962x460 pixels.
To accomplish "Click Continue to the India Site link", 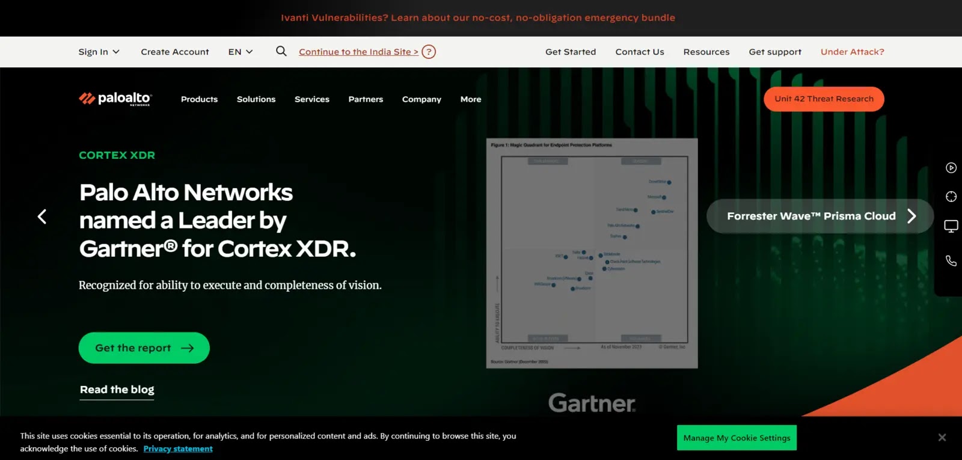I will pos(358,52).
